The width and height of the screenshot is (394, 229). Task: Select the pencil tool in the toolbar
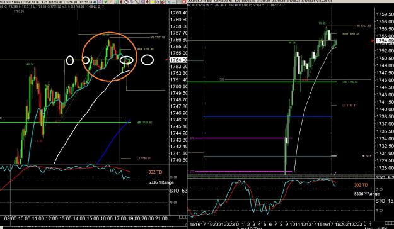[110, 2]
